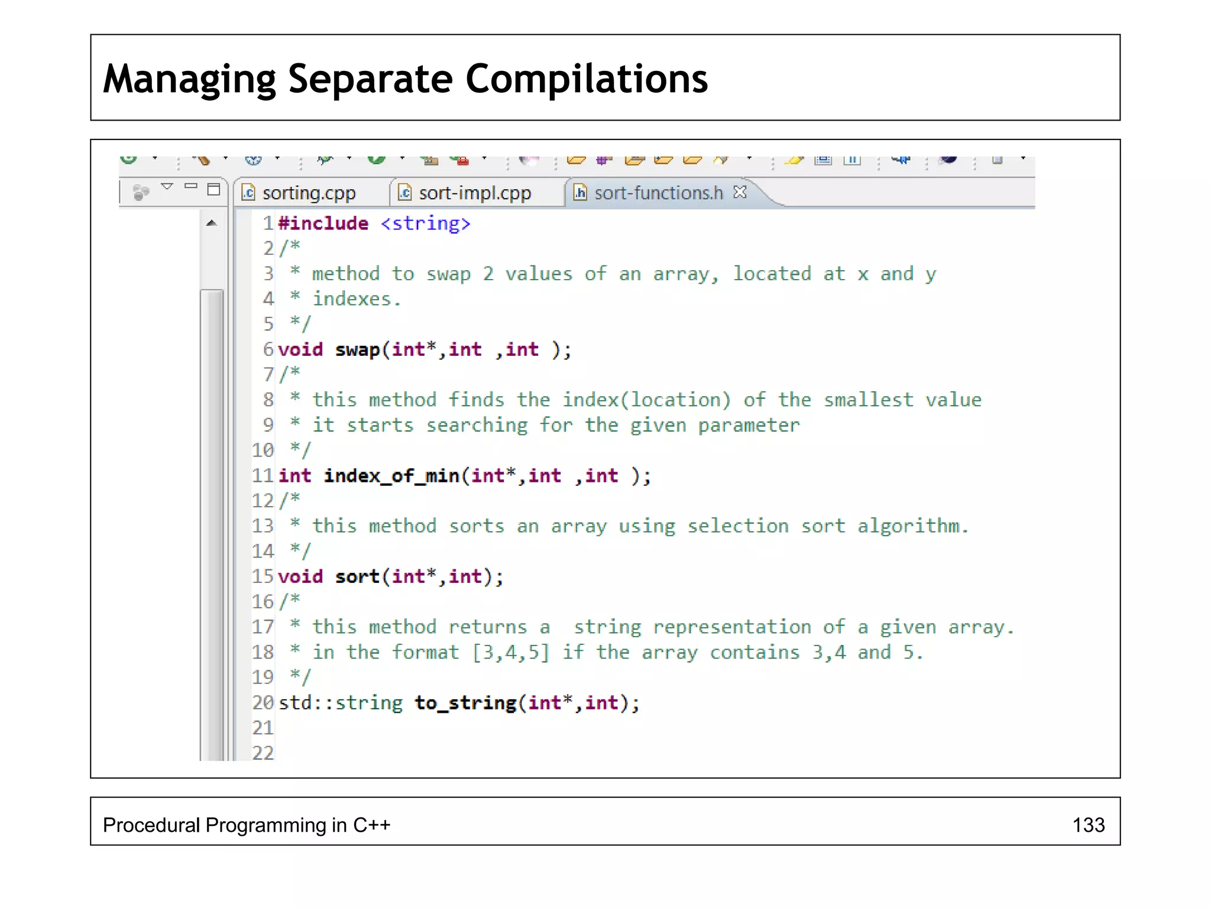Image resolution: width=1211 pixels, height=908 pixels.
Task: Click the C file icon on sorting.cpp tab
Action: [248, 193]
